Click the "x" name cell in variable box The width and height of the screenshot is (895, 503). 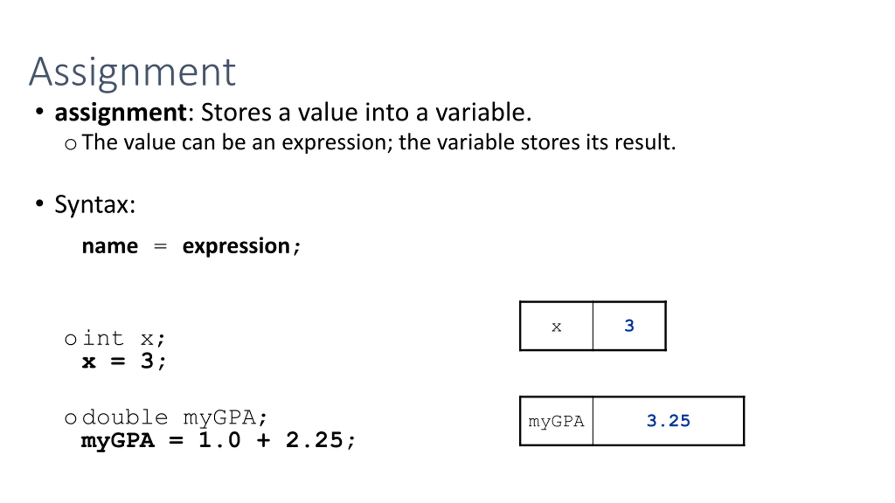[556, 327]
